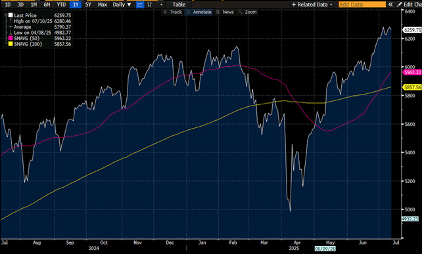The width and height of the screenshot is (422, 254).
Task: Set range to 5Y
Action: (88, 5)
